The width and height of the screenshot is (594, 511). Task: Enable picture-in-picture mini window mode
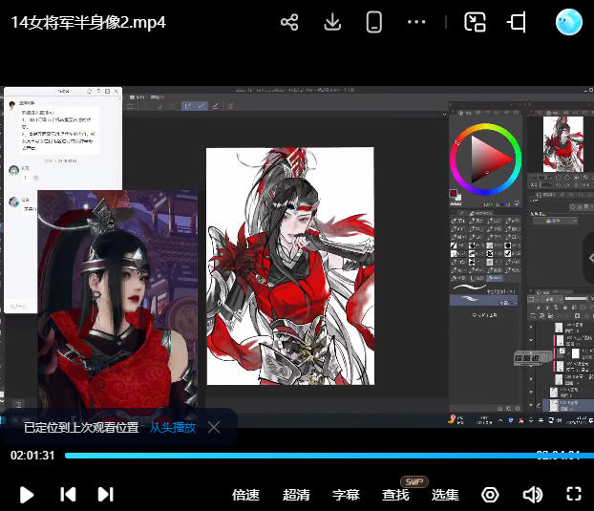point(475,22)
